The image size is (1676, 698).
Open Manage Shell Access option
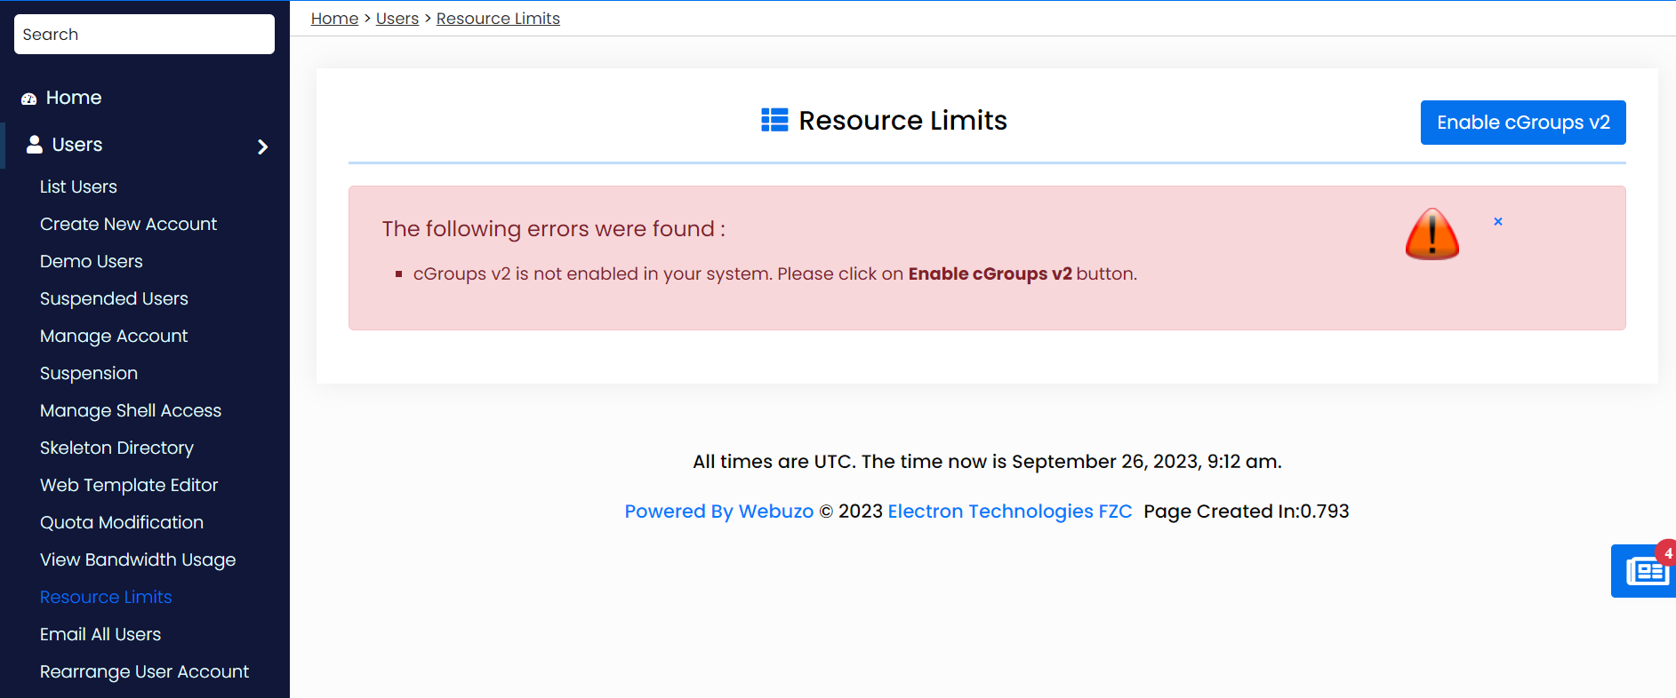(131, 410)
